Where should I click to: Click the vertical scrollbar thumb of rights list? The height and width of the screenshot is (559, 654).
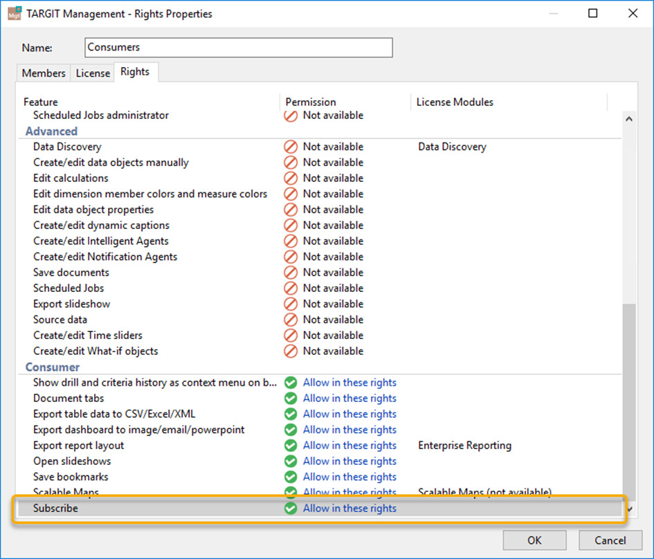point(629,401)
